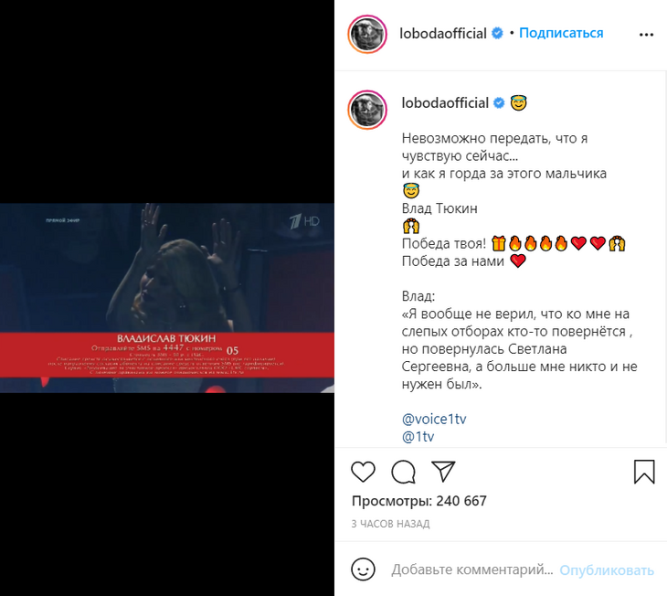667x596 pixels.
Task: Click the verified badge beside caption username
Action: 499,103
